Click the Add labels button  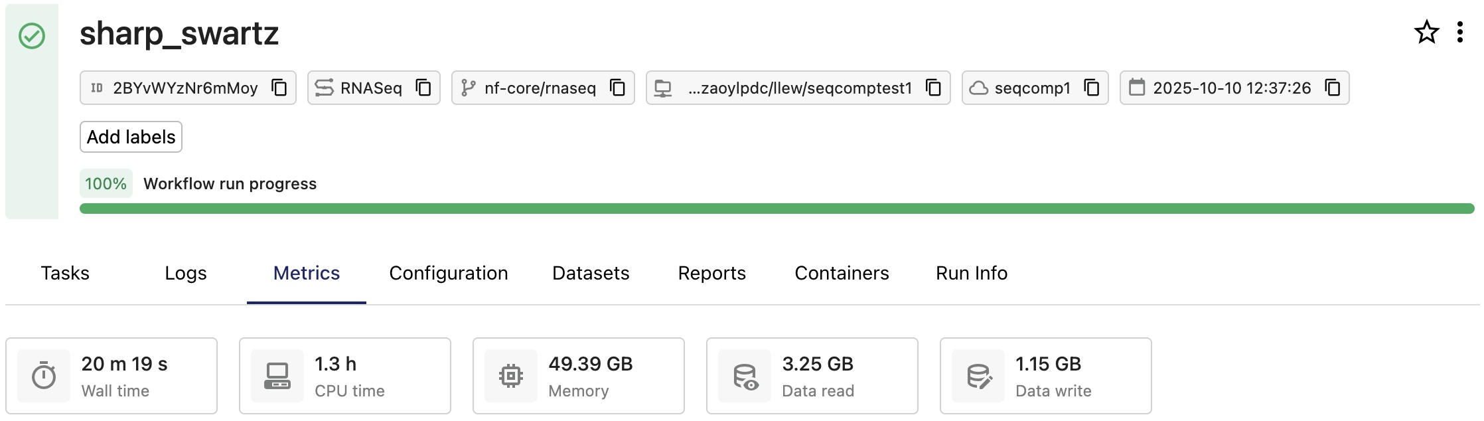(x=131, y=137)
